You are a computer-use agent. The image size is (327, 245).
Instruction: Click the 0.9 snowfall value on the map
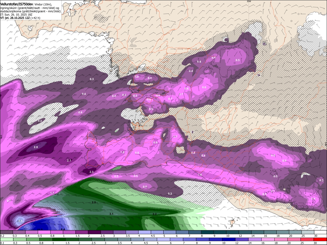pyautogui.click(x=155, y=142)
